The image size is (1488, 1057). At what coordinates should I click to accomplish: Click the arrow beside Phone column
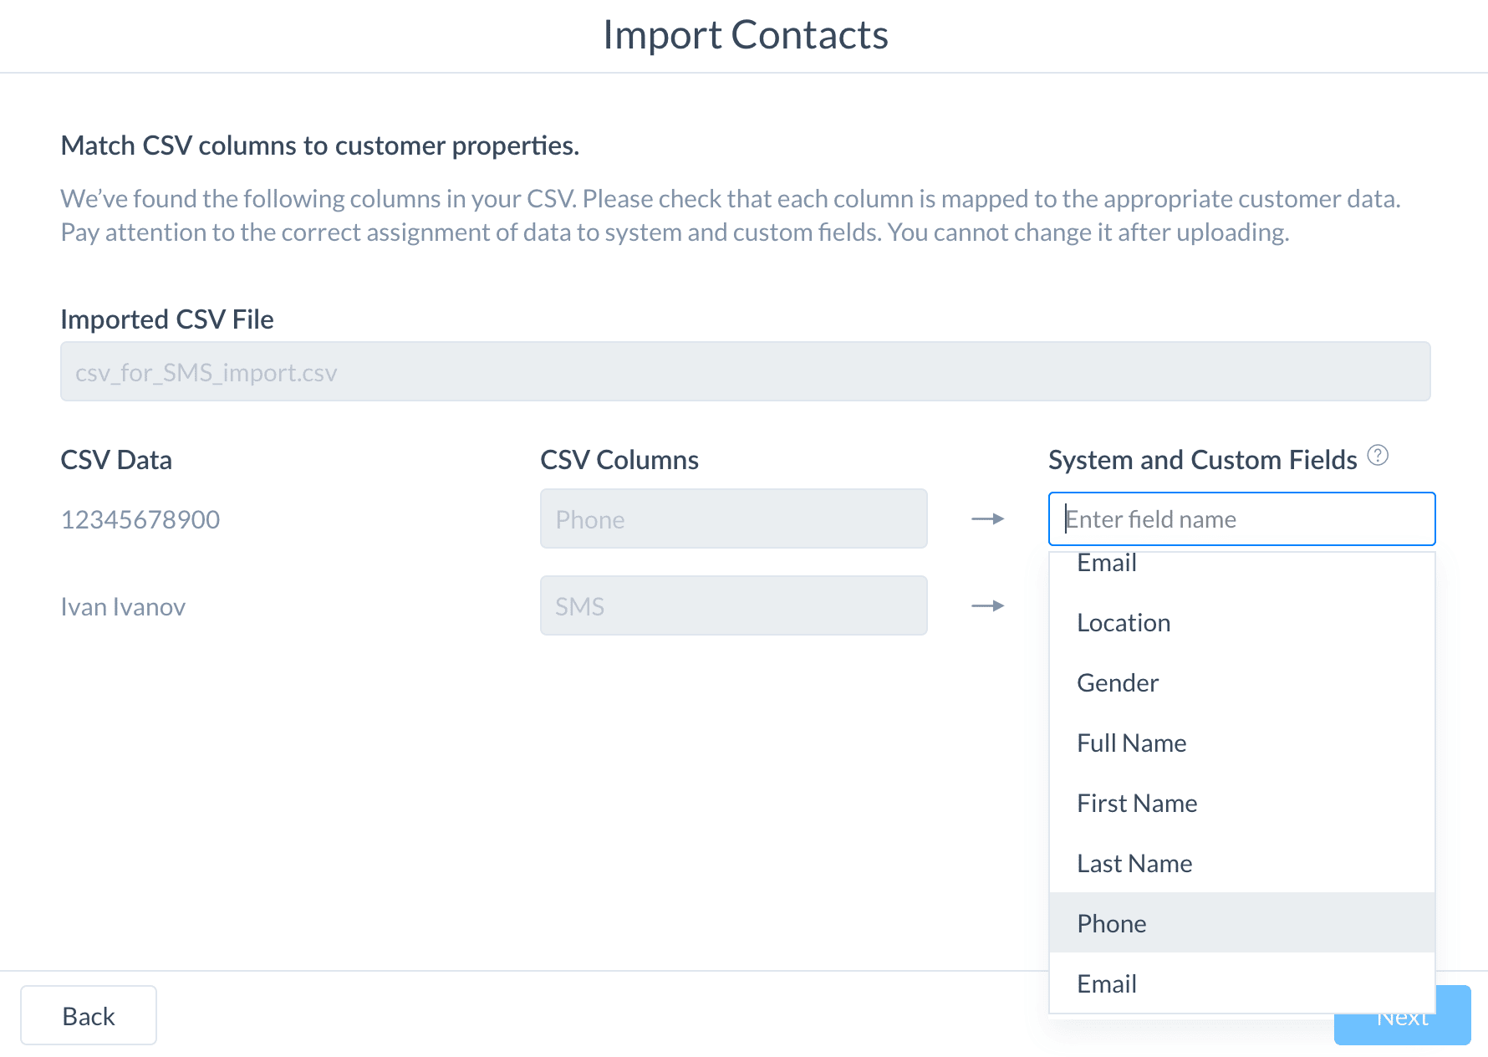click(x=987, y=519)
